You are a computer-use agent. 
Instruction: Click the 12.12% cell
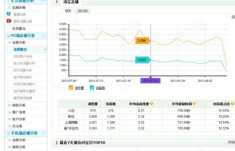click(224, 128)
